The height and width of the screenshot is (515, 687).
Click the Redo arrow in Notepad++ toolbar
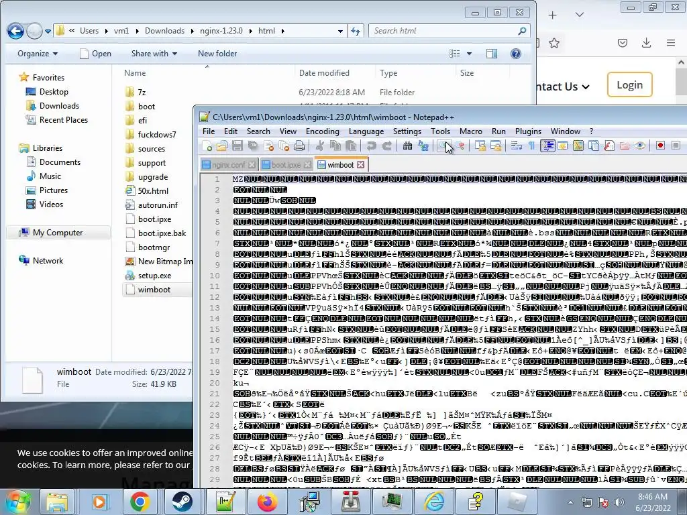pyautogui.click(x=387, y=146)
